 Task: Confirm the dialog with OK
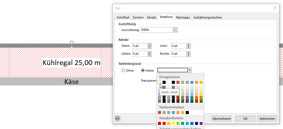(x=245, y=118)
